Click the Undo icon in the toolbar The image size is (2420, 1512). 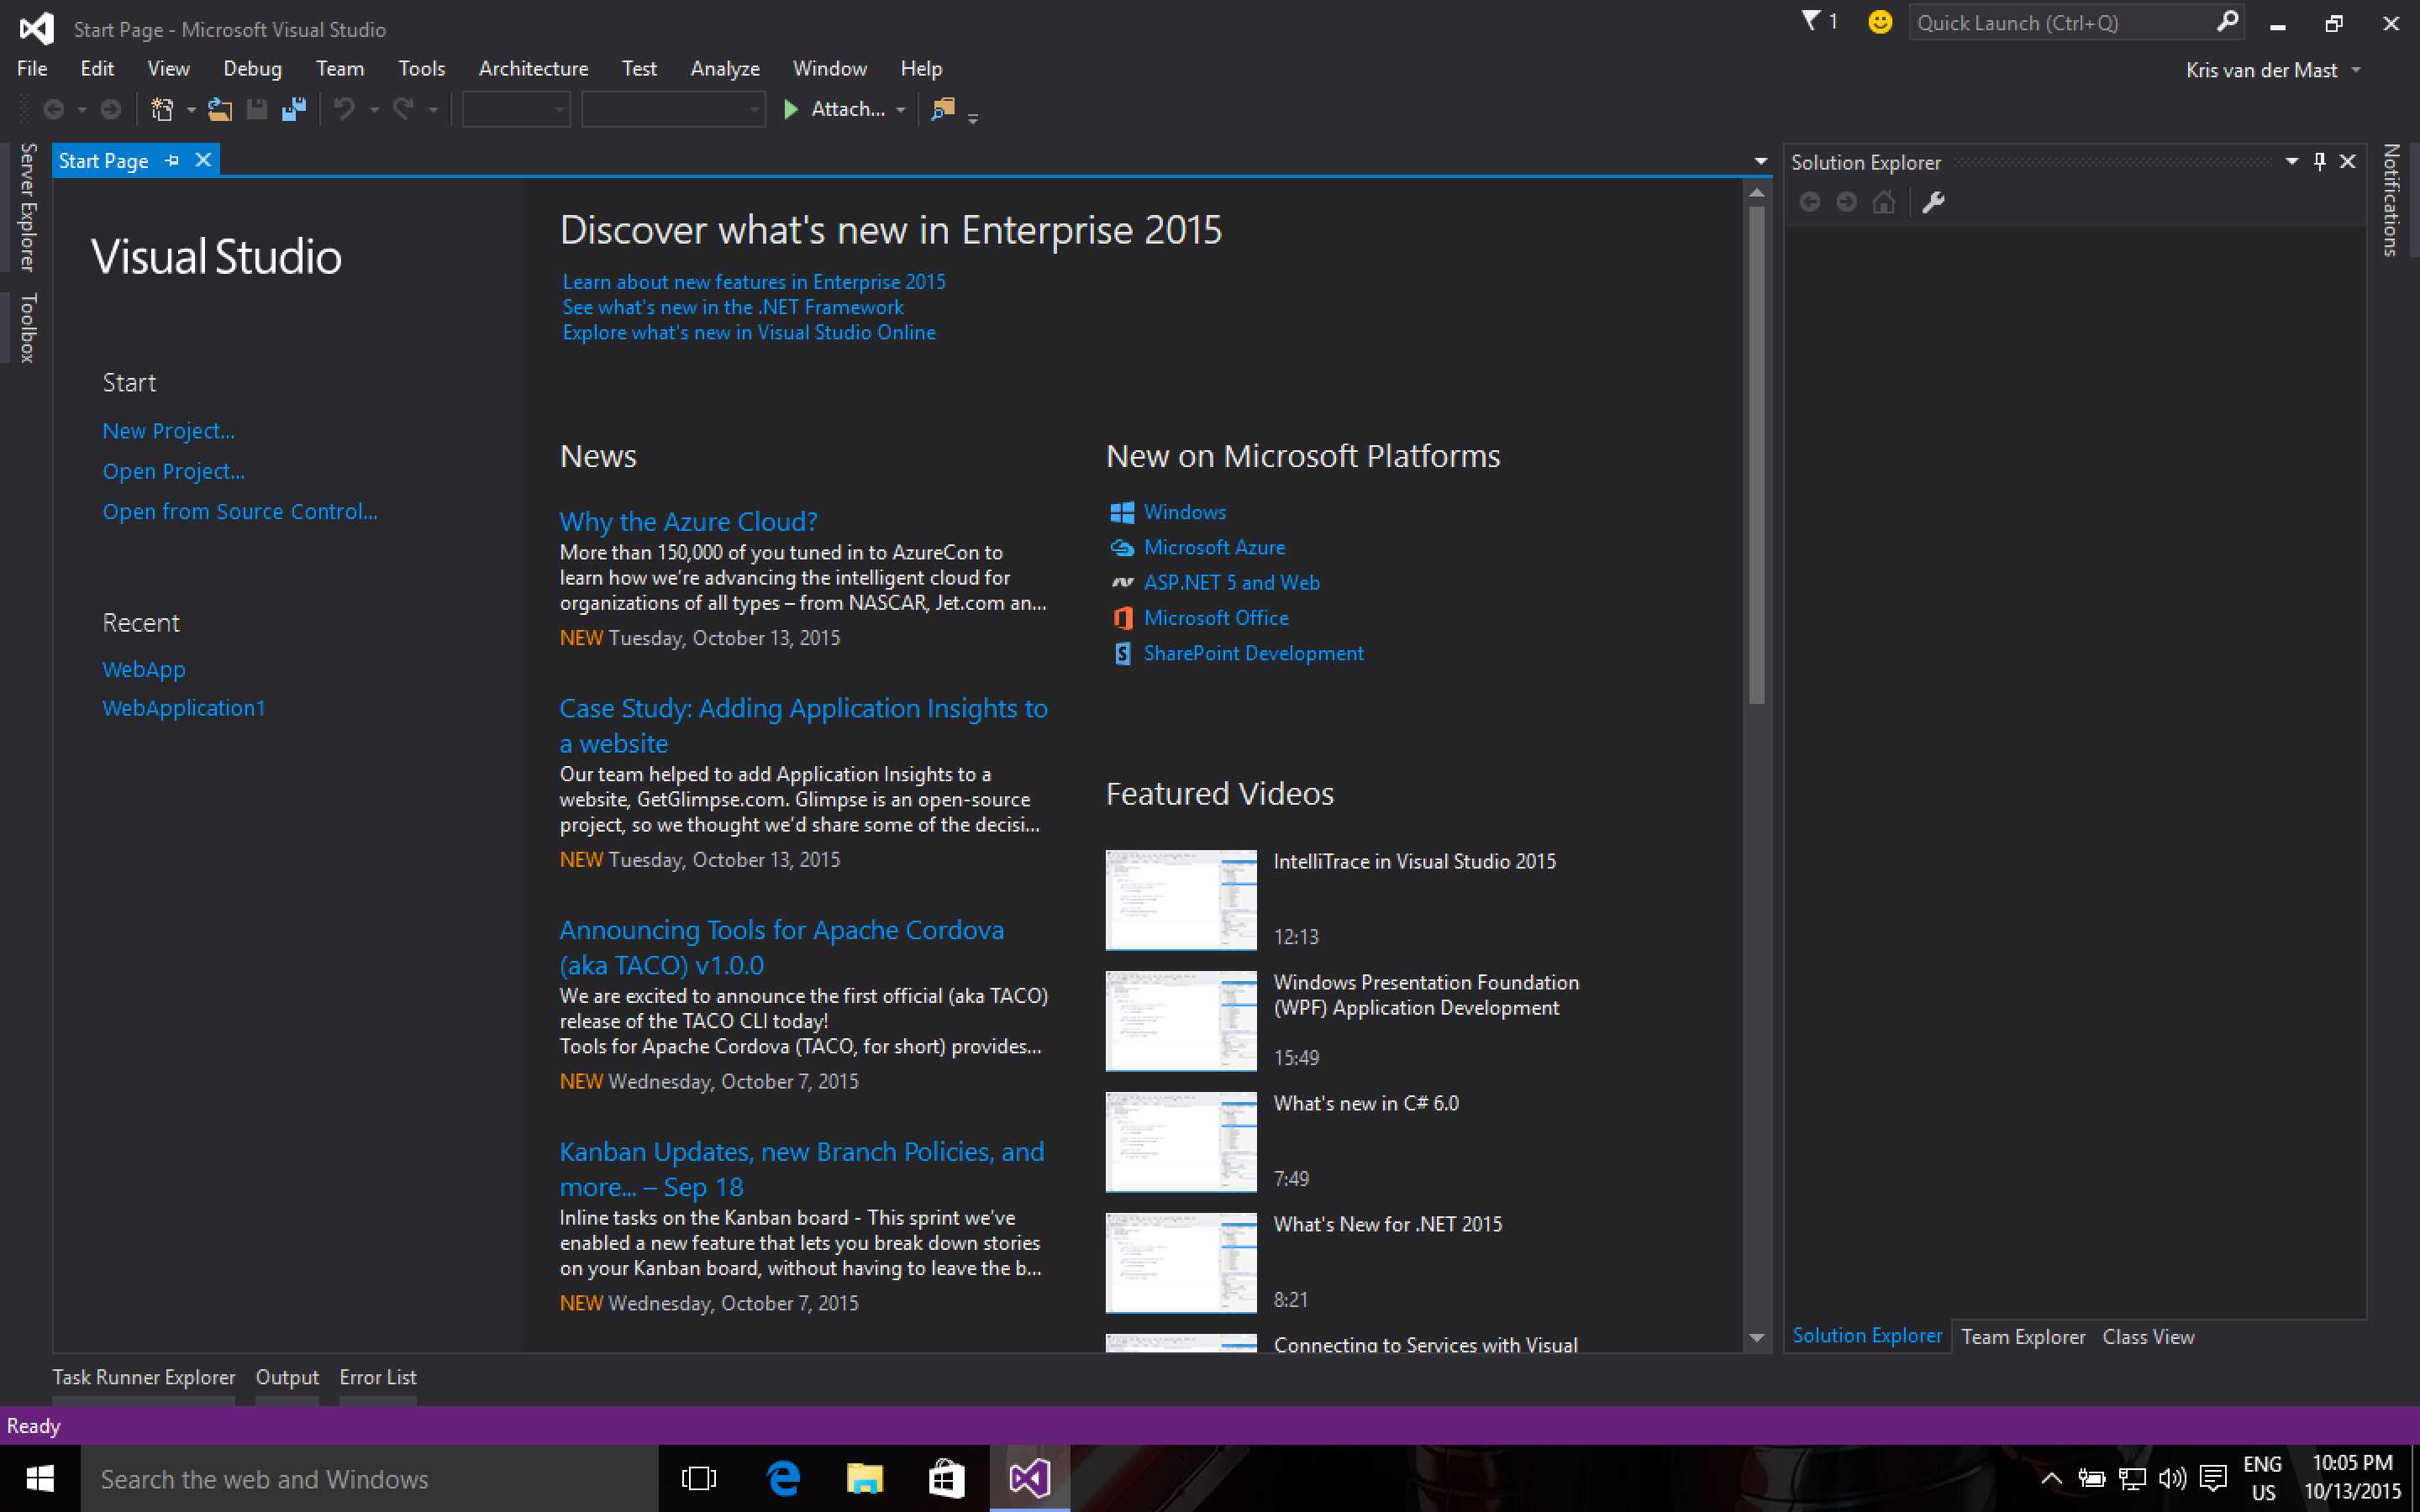tap(344, 109)
